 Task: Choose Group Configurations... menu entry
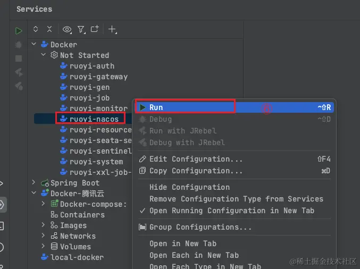click(x=234, y=227)
